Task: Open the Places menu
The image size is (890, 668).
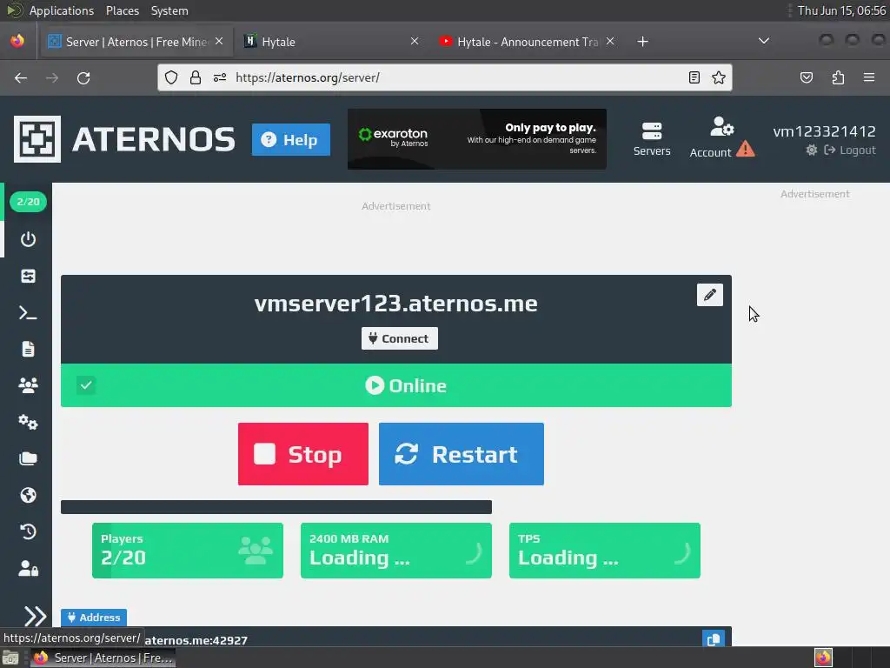Action: point(122,10)
